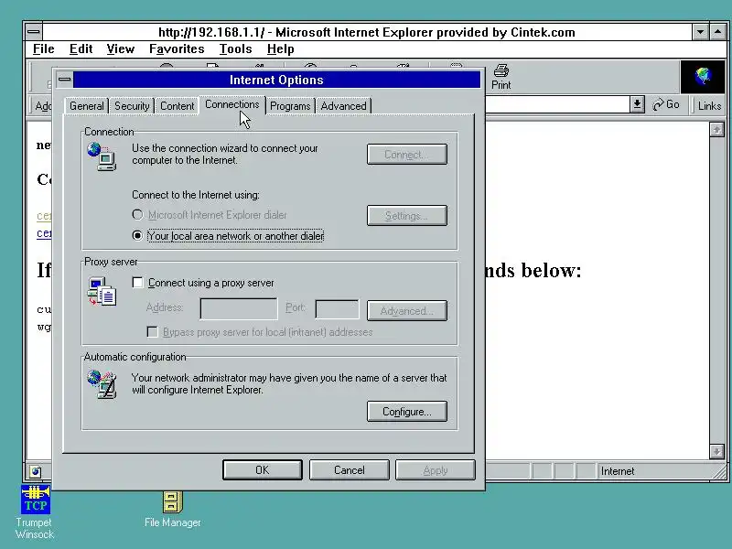Click the proxy Address input field
The height and width of the screenshot is (549, 732).
click(239, 309)
